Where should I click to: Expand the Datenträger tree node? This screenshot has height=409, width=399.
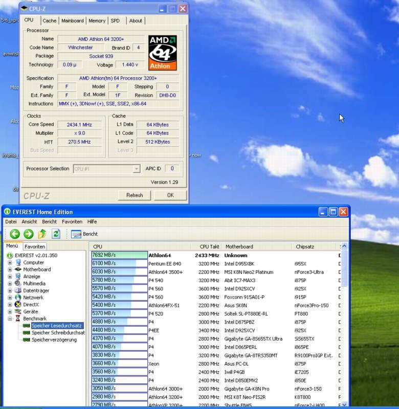[10, 290]
